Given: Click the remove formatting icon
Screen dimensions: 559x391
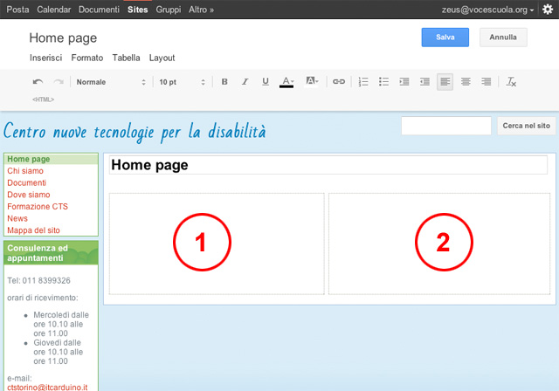Looking at the screenshot, I should pyautogui.click(x=512, y=82).
